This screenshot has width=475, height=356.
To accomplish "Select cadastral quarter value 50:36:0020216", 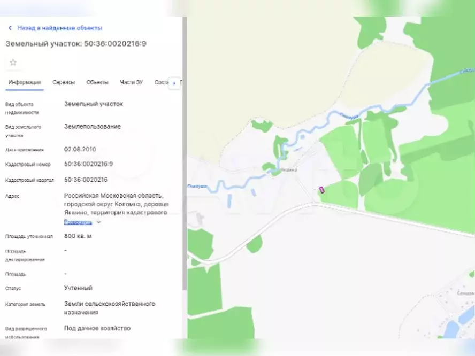I will [86, 180].
